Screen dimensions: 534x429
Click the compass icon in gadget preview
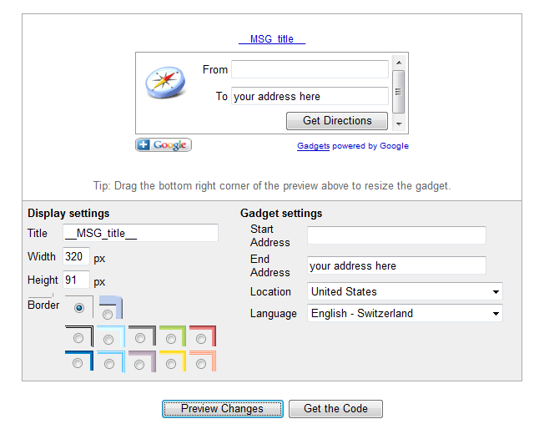point(165,83)
